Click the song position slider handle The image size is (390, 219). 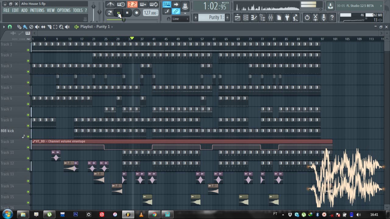[x=123, y=19]
